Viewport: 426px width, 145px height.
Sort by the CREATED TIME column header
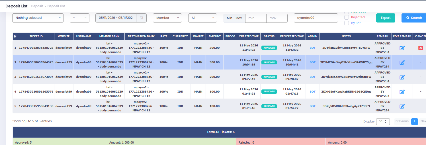[x=249, y=36]
